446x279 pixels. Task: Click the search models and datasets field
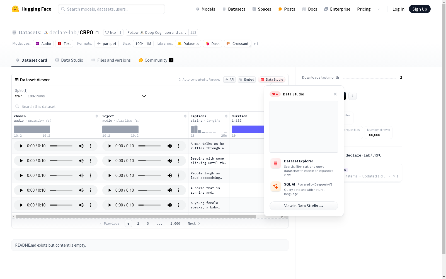click(x=111, y=9)
